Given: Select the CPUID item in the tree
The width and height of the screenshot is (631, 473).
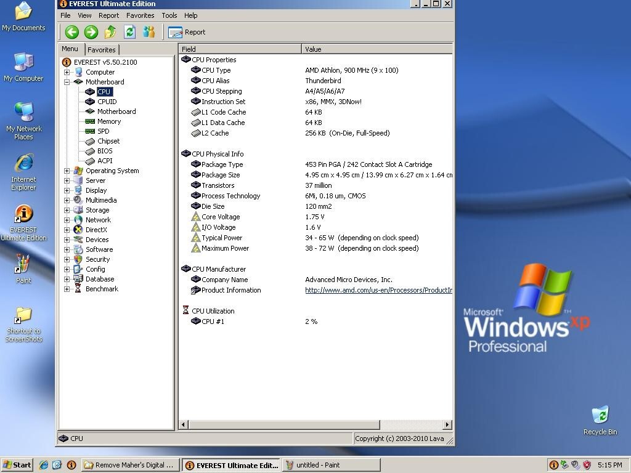Looking at the screenshot, I should [x=107, y=102].
